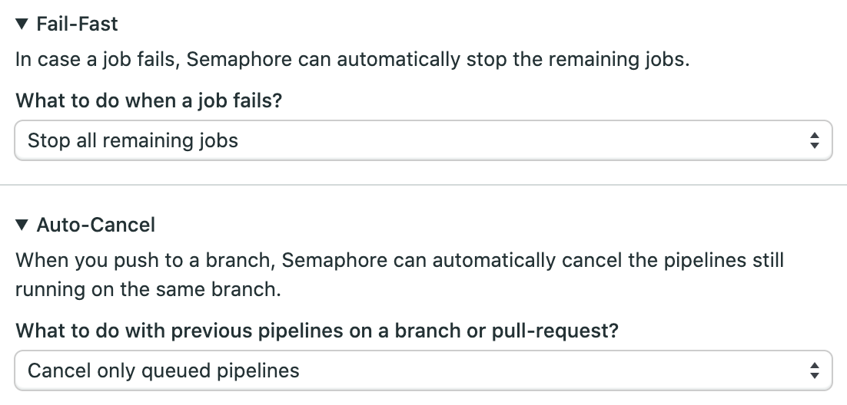Click the up-down arrows on the job-fail select

815,140
